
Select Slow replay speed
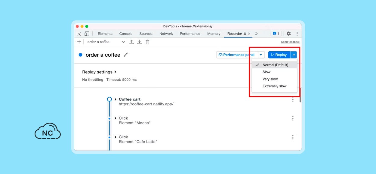click(x=275, y=72)
